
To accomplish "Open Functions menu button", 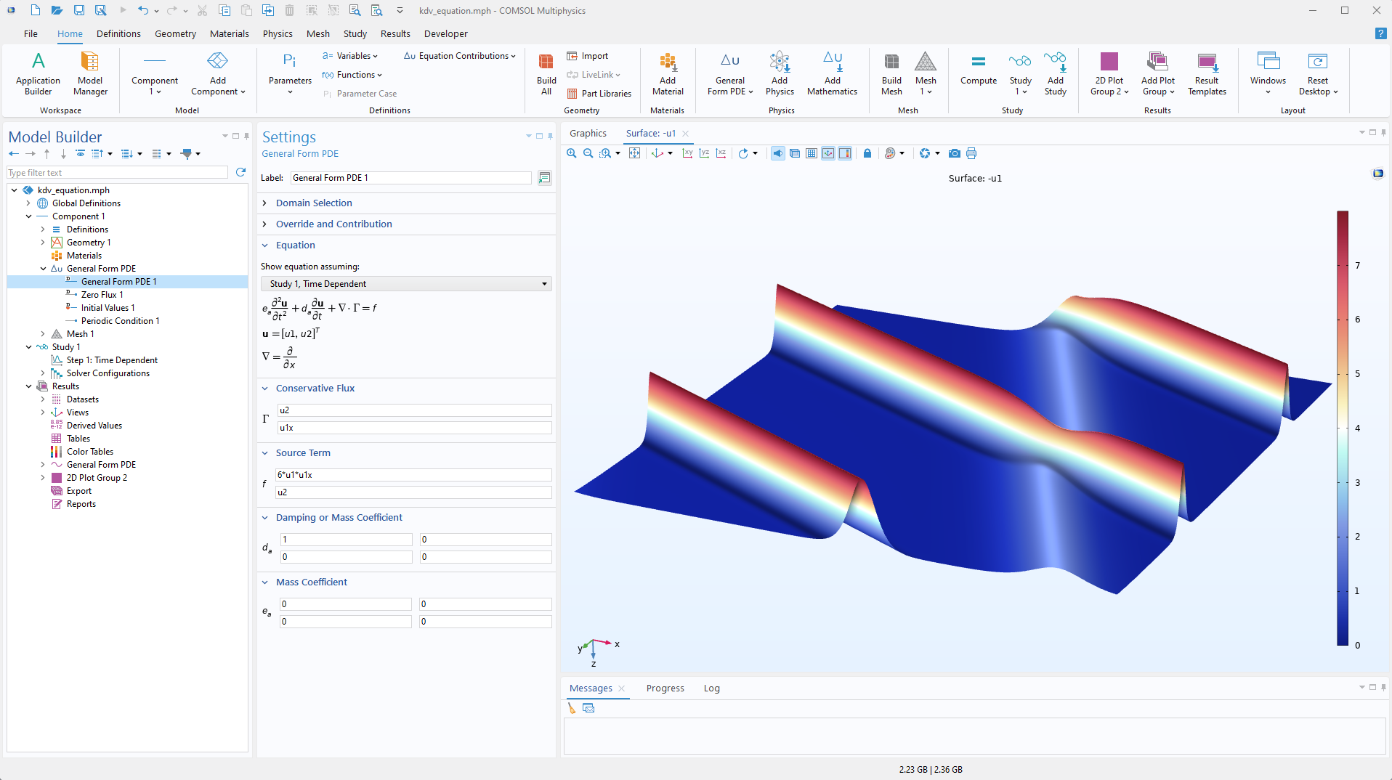I will 352,75.
